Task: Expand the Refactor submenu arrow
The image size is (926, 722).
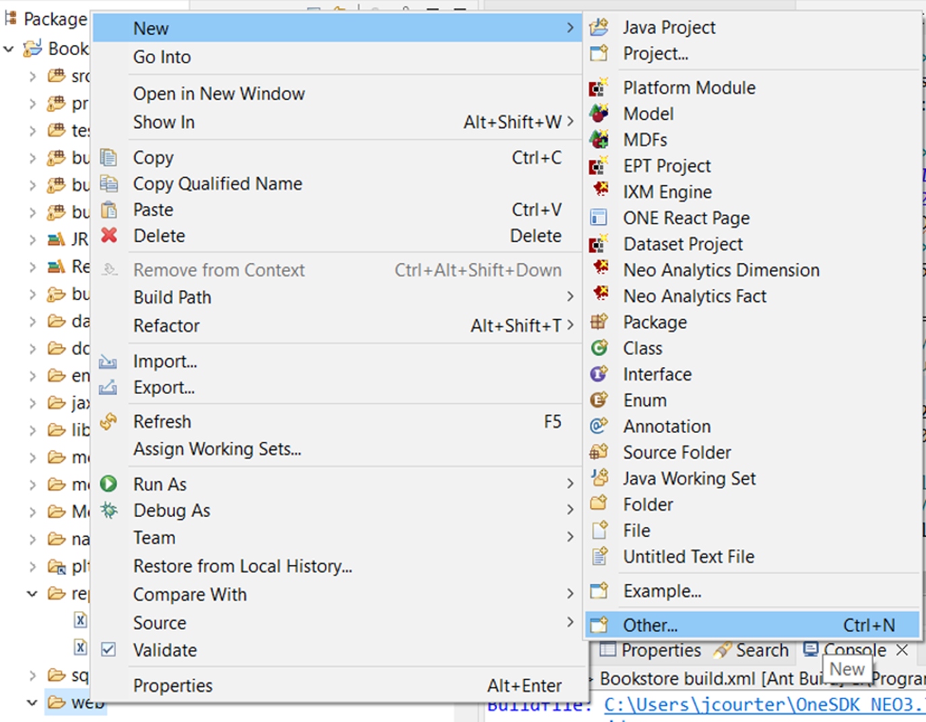Action: click(570, 325)
